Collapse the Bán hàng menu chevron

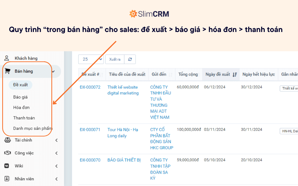[53, 71]
